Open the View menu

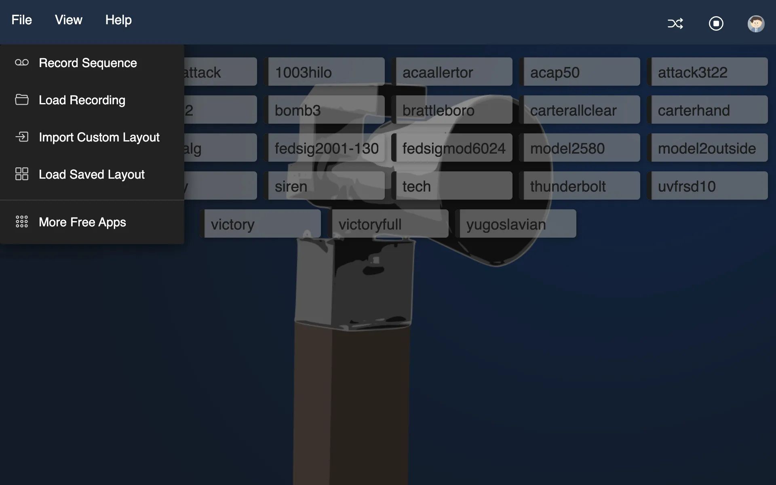[68, 19]
